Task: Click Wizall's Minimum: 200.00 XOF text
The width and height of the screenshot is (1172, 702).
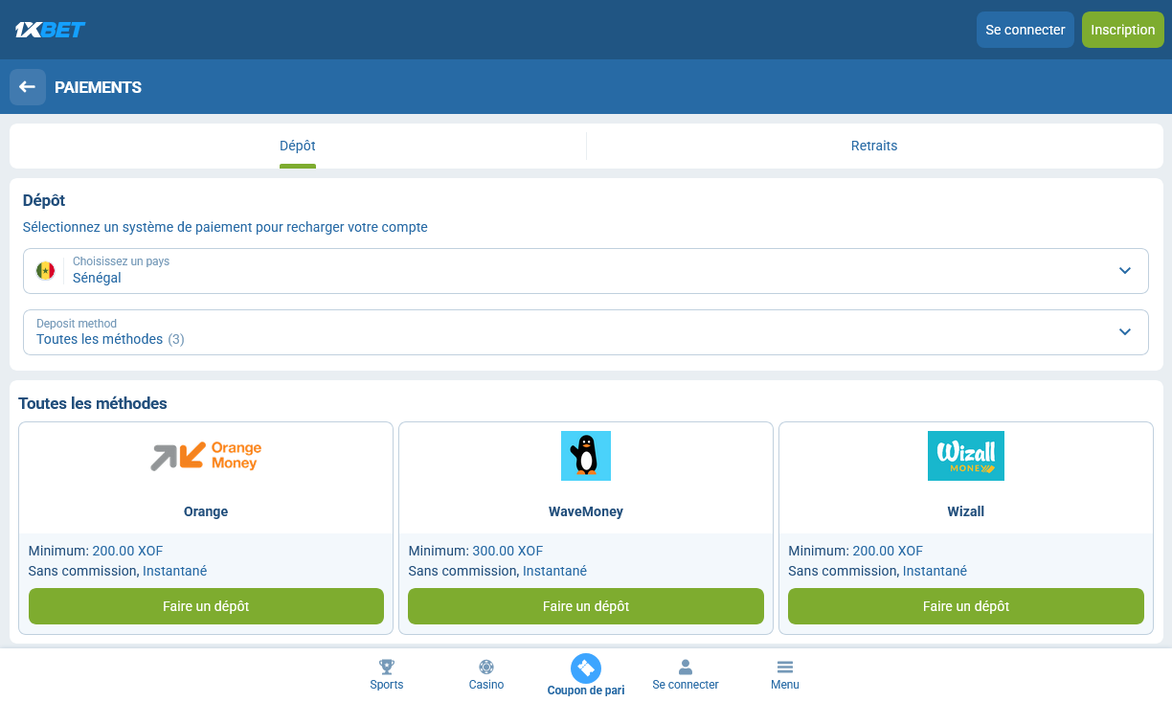Action: [856, 551]
